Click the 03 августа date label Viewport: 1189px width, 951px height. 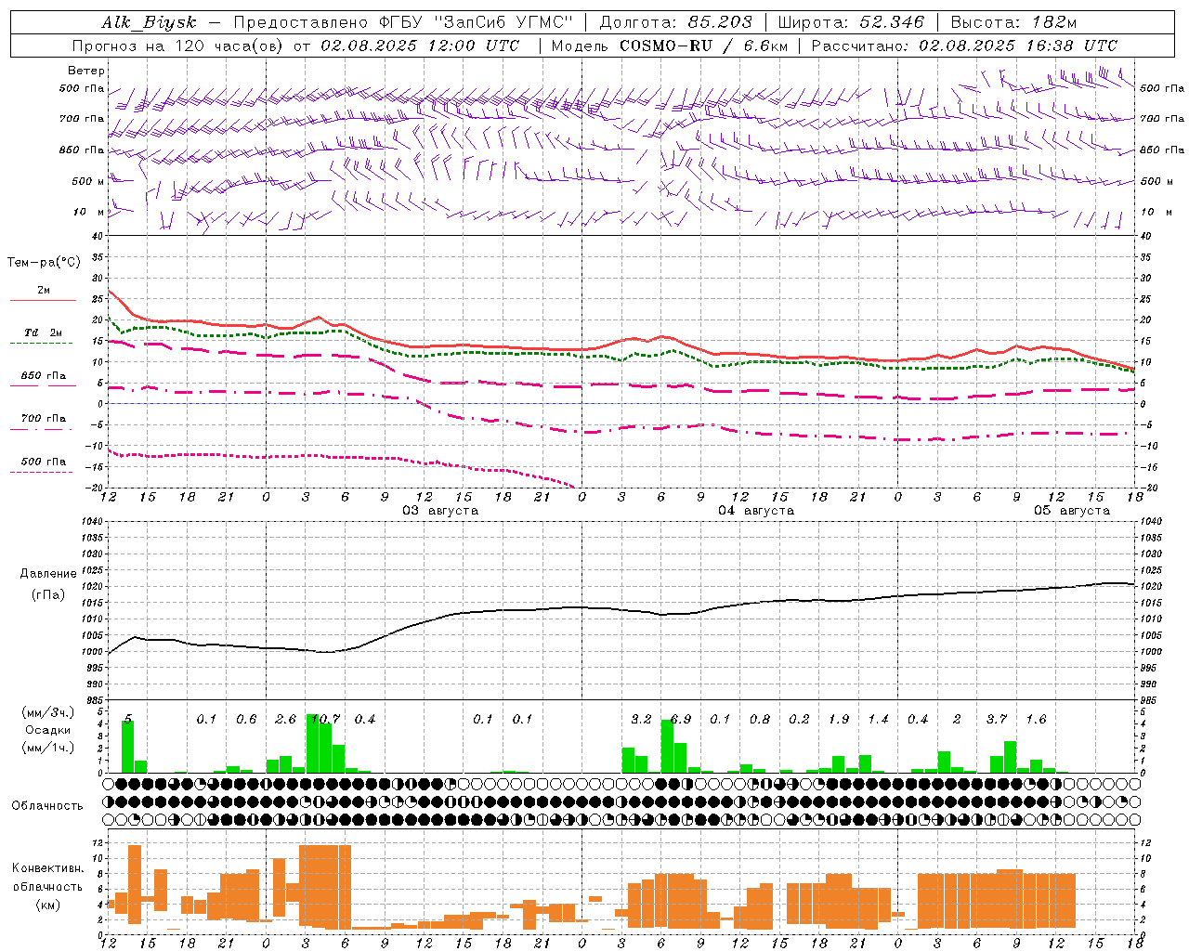[440, 511]
